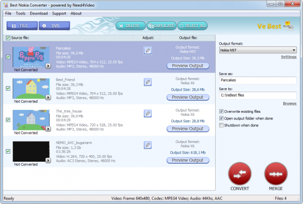Click the Adjust column header
The image size is (303, 204).
tap(148, 38)
